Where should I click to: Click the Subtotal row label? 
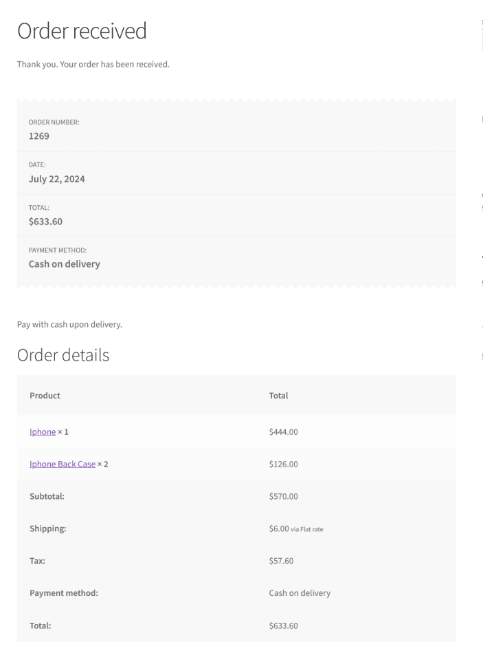47,496
